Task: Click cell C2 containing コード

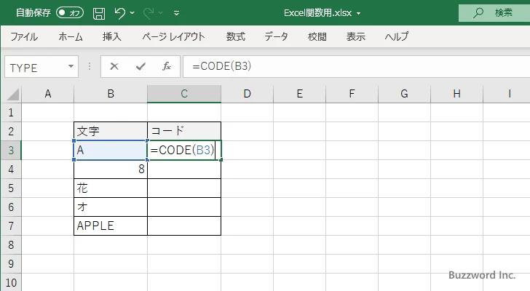Action: pos(184,132)
